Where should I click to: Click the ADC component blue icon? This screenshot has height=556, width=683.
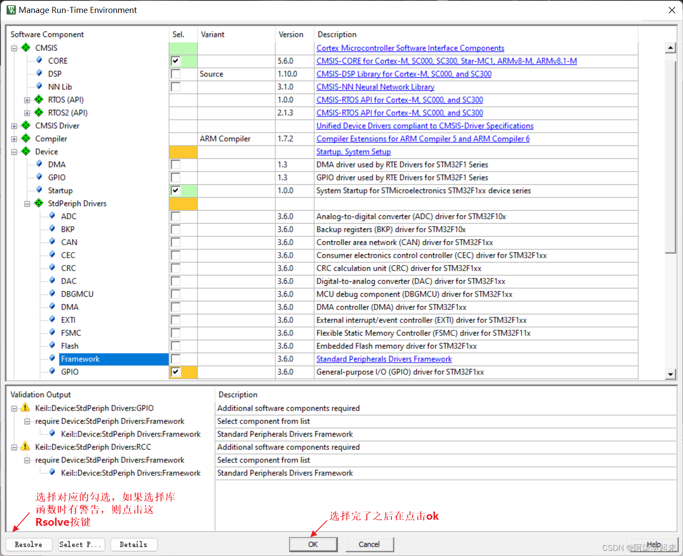pos(52,215)
